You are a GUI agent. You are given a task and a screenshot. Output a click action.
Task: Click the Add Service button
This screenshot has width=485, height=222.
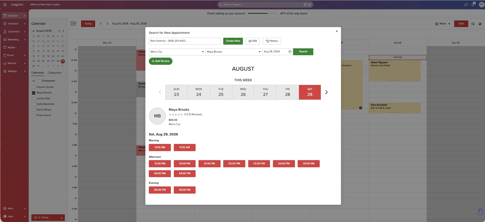click(161, 61)
